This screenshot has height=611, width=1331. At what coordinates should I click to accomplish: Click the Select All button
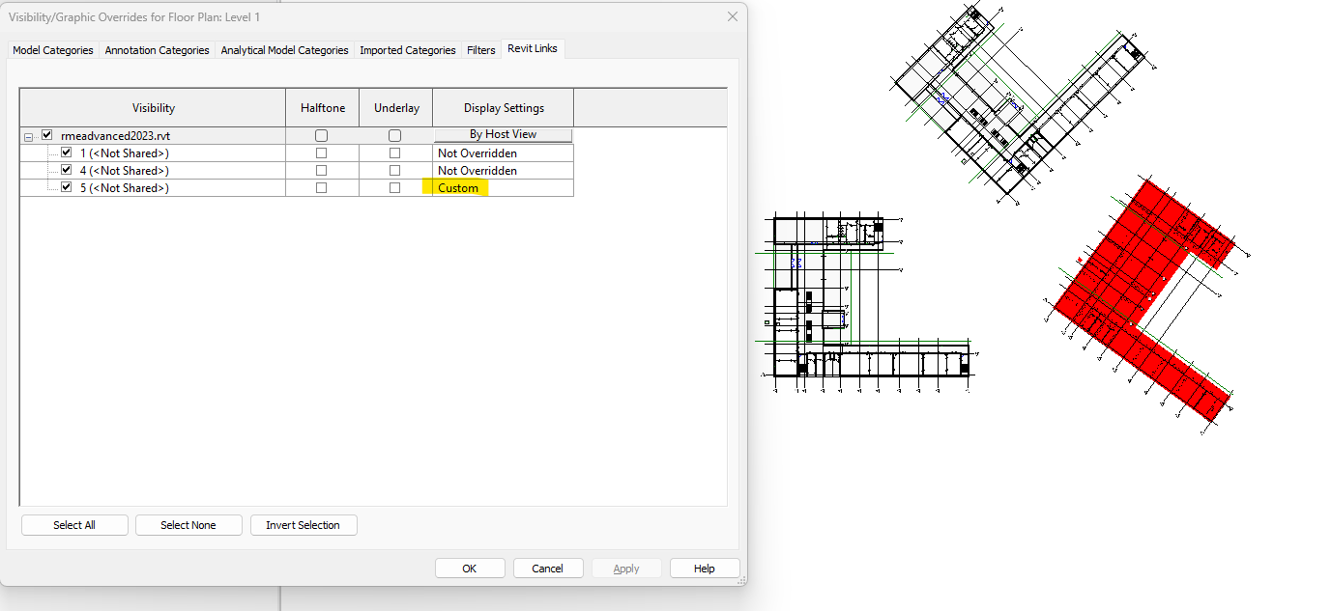point(74,524)
